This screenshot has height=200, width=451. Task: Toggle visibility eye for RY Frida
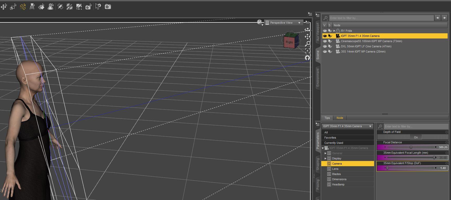325,31
